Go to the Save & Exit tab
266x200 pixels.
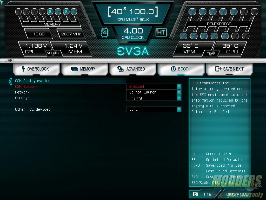(229, 69)
